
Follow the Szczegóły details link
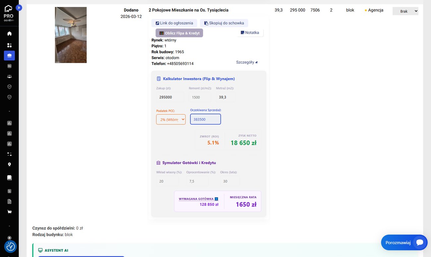coord(247,62)
